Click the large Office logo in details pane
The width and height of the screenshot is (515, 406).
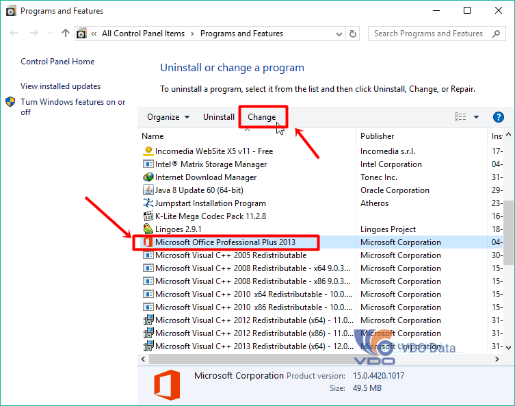click(x=167, y=385)
